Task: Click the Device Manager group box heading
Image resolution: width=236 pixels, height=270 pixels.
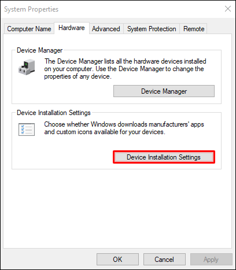Action: tap(39, 50)
